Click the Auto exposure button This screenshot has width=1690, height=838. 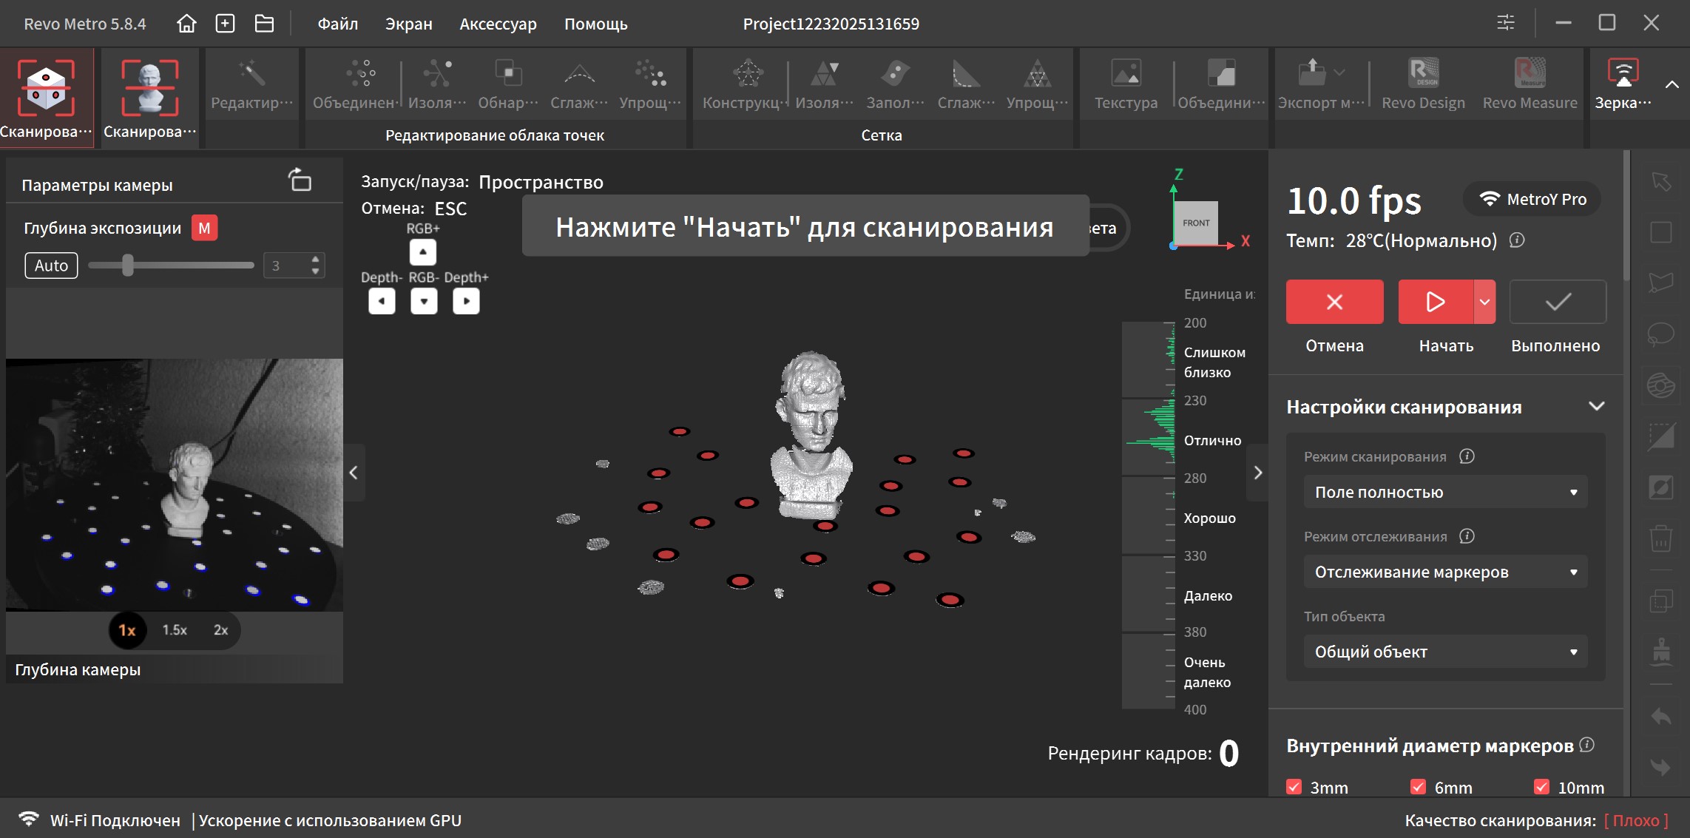click(51, 266)
